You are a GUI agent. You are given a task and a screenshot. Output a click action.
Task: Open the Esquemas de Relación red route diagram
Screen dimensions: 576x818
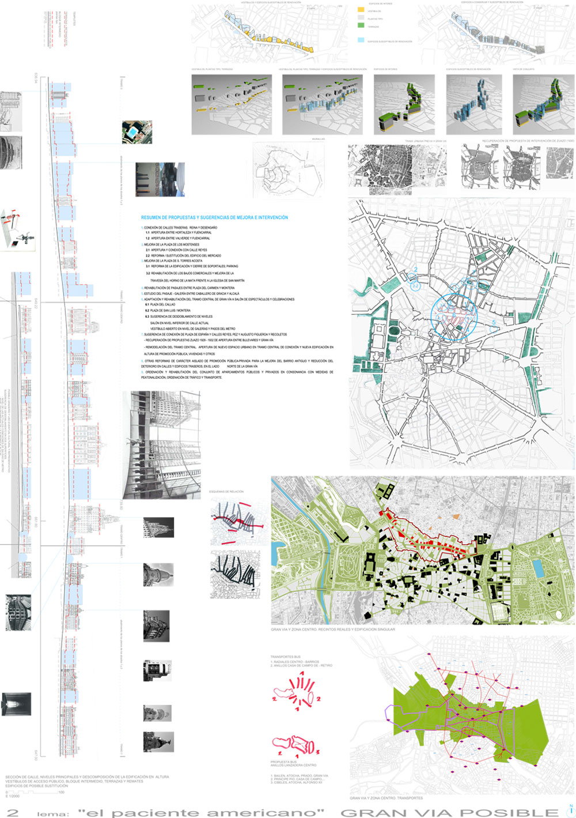238,519
